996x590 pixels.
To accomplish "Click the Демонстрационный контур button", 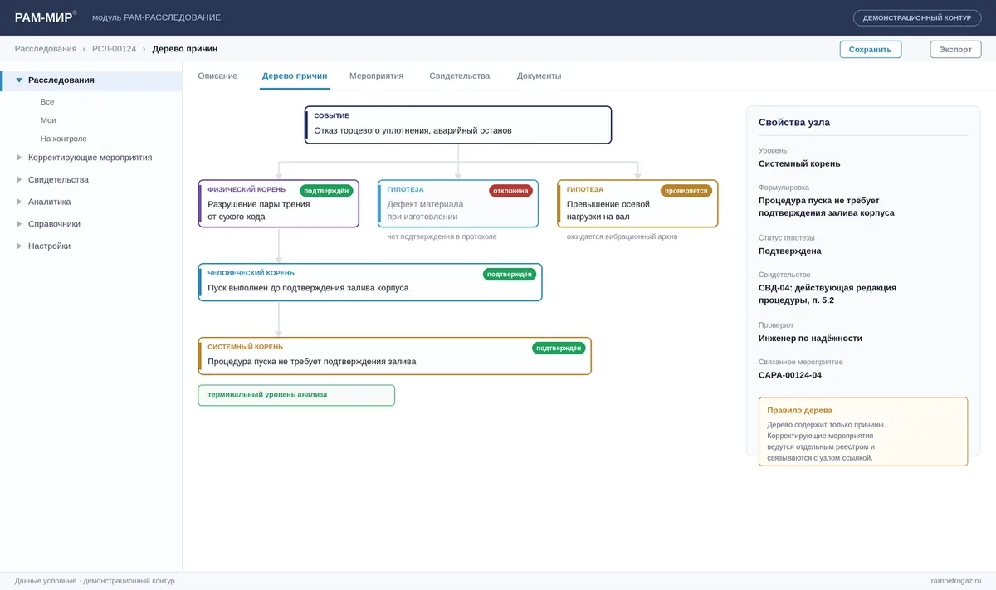I will point(917,17).
